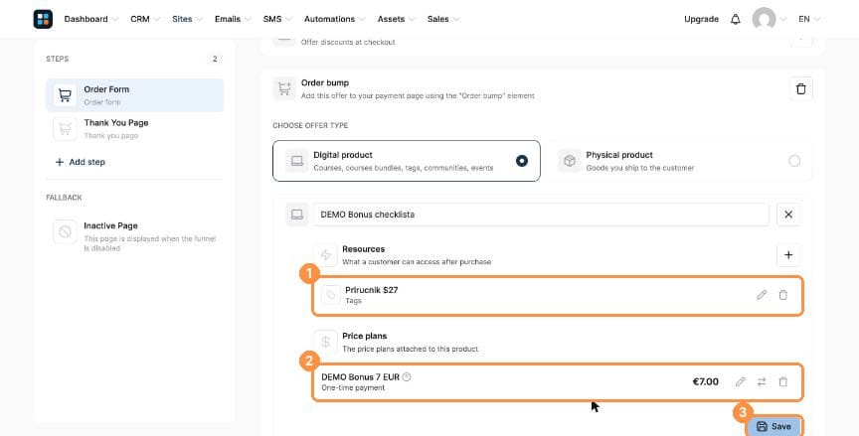Open the SMS dropdown
Image resolution: width=859 pixels, height=436 pixels.
[277, 19]
